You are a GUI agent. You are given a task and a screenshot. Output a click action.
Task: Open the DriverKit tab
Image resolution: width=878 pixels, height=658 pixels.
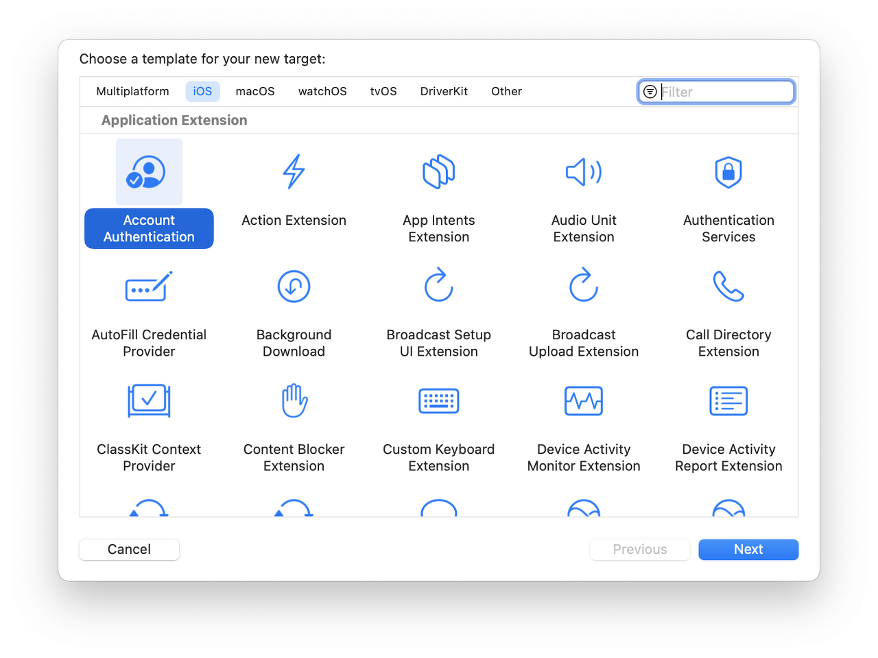tap(444, 91)
